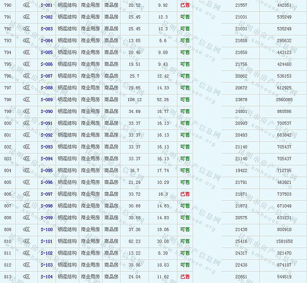Image resolution: width=307 pixels, height=283 pixels.
Task: Click the S-093 unit link
Action: (46, 147)
